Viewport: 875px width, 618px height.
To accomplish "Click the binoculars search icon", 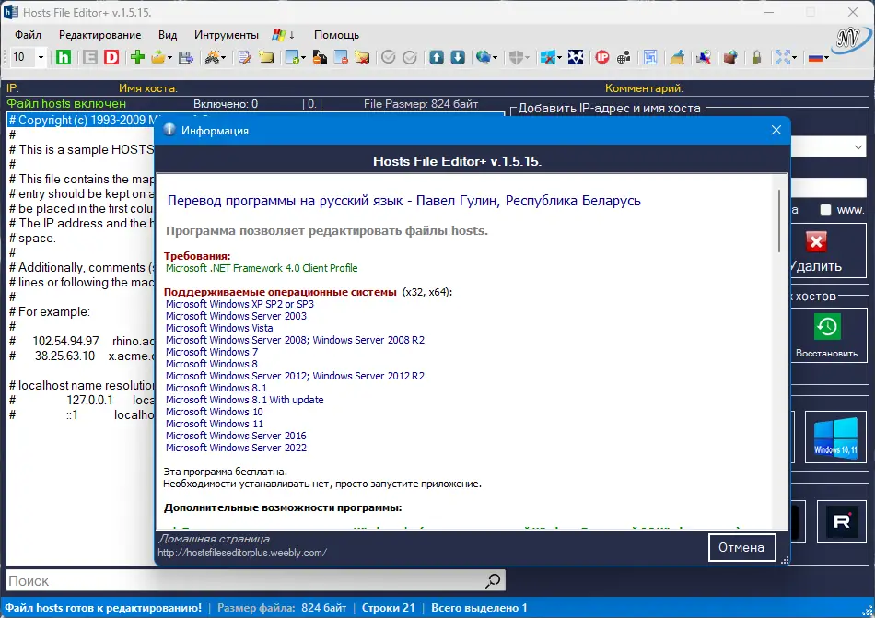I will [212, 57].
